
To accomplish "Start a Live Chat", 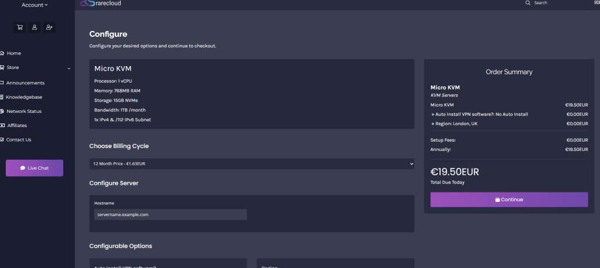I will pos(35,168).
